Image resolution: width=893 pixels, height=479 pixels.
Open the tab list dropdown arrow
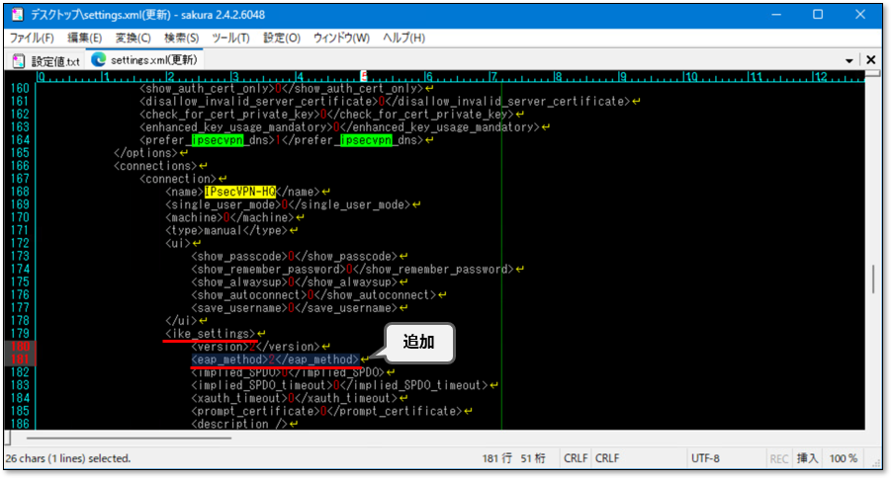(x=850, y=60)
